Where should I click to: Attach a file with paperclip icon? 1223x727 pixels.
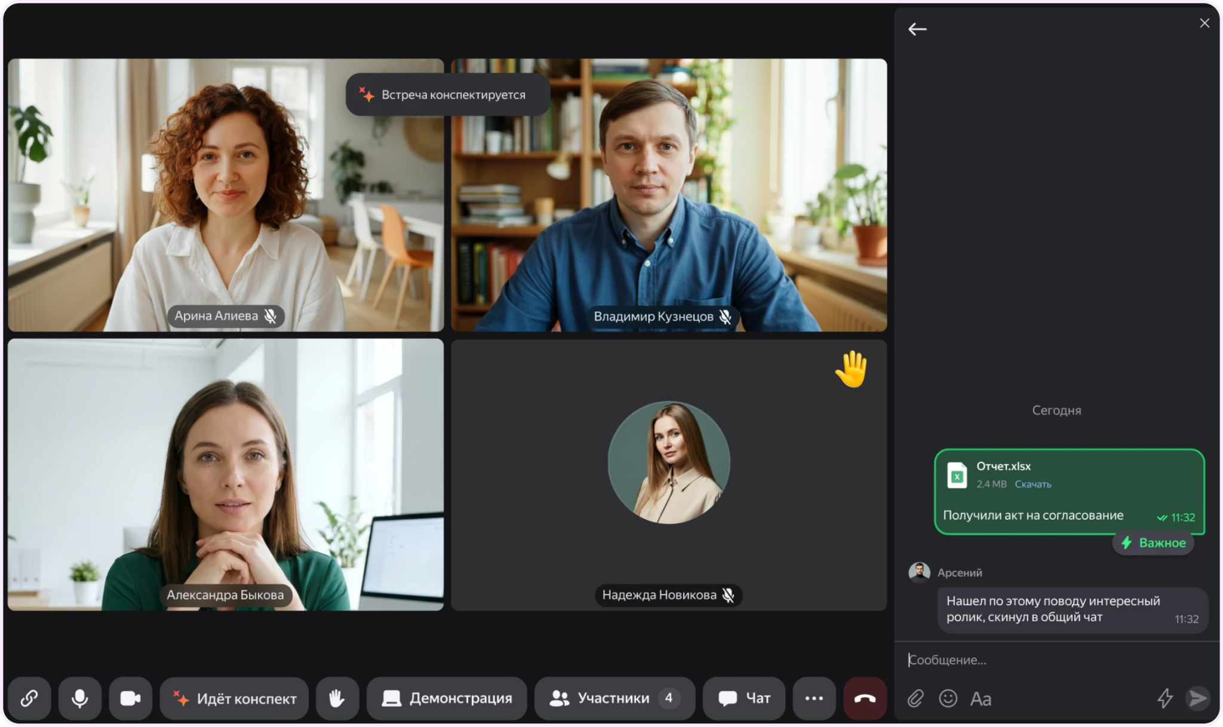pyautogui.click(x=915, y=698)
